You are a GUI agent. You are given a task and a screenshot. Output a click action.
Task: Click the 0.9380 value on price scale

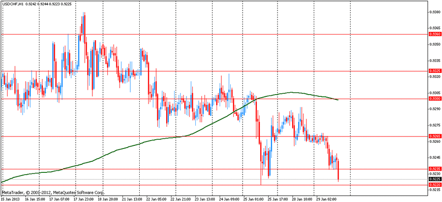(x=435, y=12)
